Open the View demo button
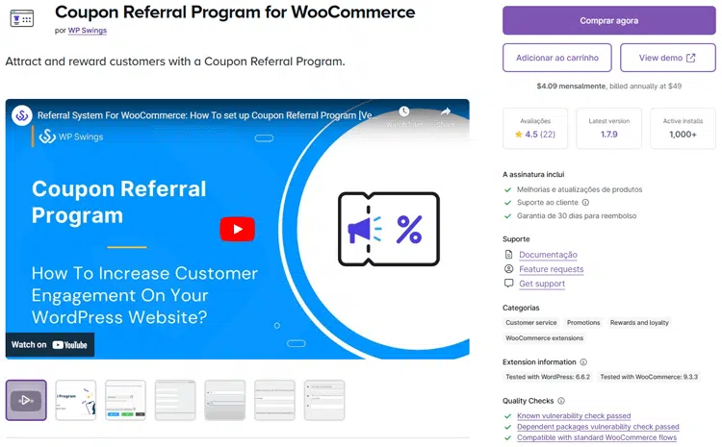 coord(668,58)
